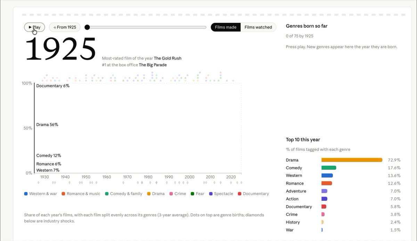417x241 pixels.
Task: Select the big 1925 year heading
Action: [x=61, y=49]
